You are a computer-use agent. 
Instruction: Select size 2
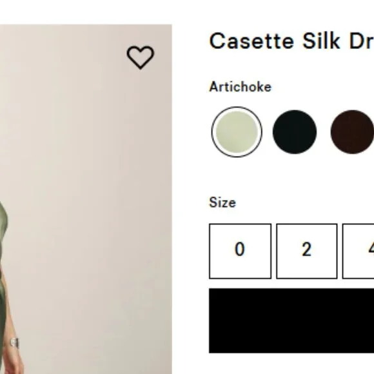[307, 251]
